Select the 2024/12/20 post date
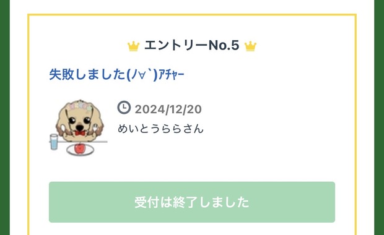 [x=168, y=109]
